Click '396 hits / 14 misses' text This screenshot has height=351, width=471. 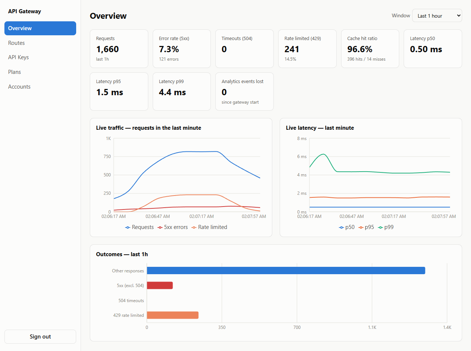[366, 59]
